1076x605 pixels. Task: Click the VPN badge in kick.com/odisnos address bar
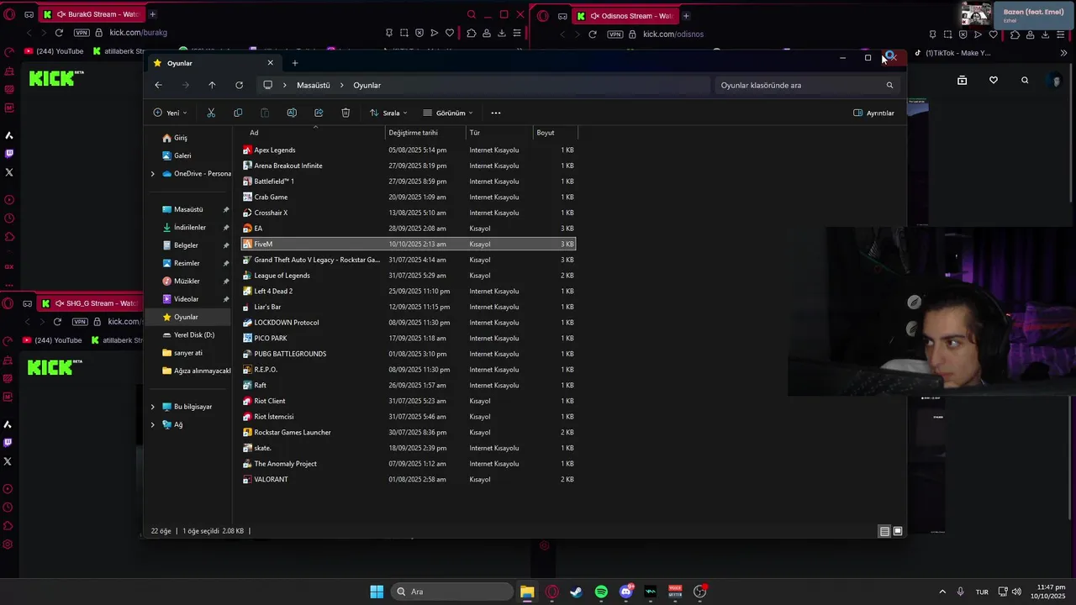click(614, 34)
